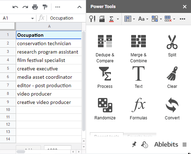The height and width of the screenshot is (154, 191).
Task: Click the table rows tool icon
Action: (128, 19)
